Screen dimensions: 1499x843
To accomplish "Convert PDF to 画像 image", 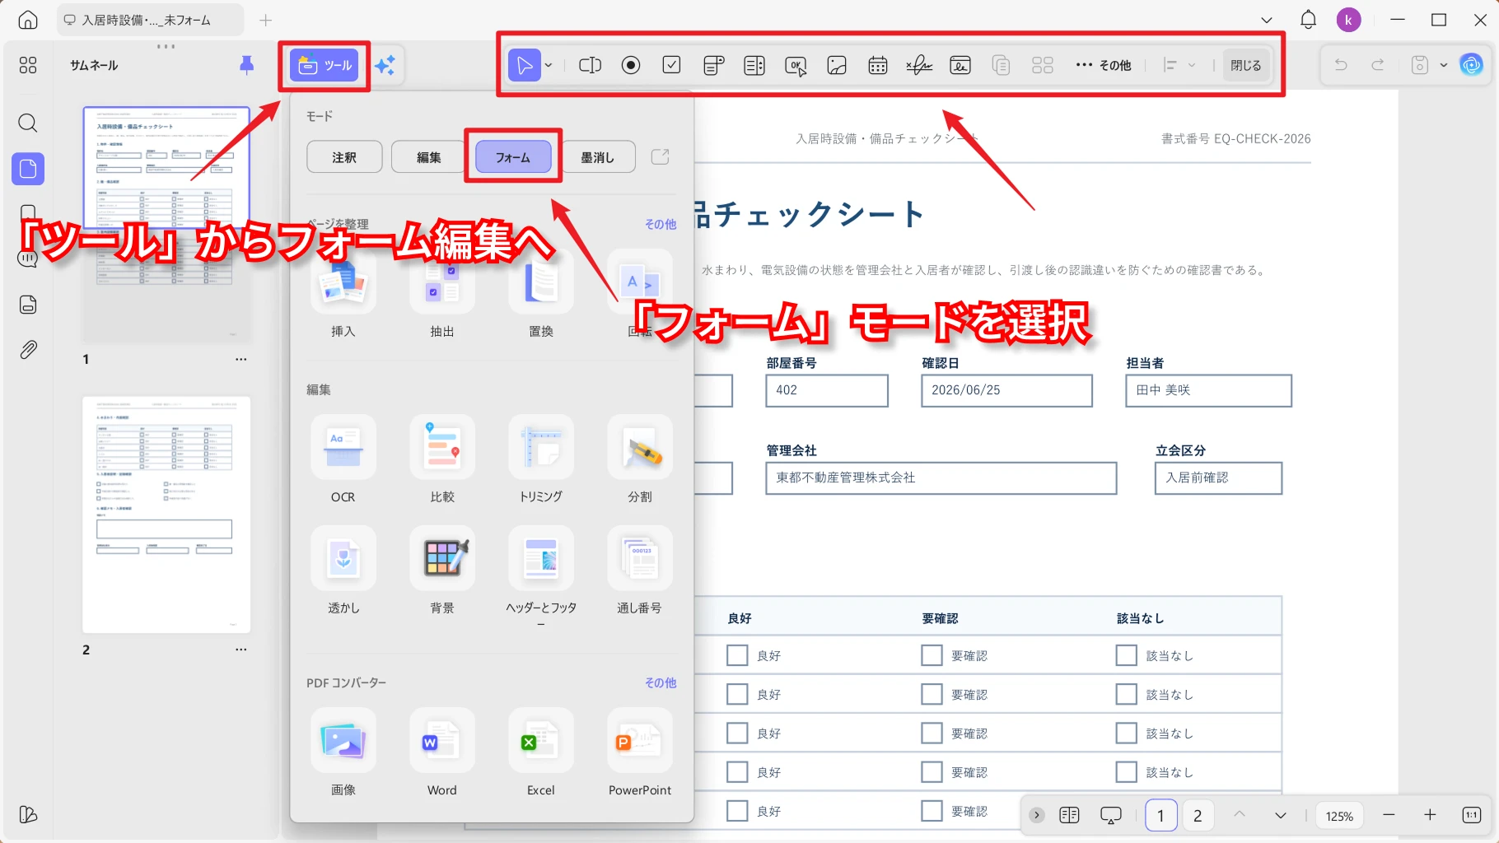I will click(343, 752).
